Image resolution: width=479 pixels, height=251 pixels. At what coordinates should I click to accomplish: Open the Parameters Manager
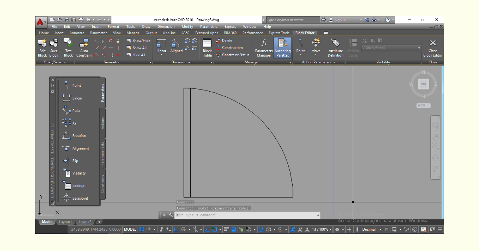click(x=264, y=48)
